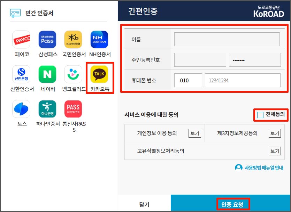Image resolution: width=291 pixels, height=212 pixels.
Task: Click the user manual person icon
Action: (239, 168)
